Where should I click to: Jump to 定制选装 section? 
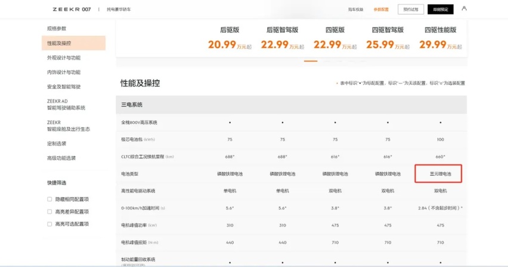pyautogui.click(x=57, y=144)
